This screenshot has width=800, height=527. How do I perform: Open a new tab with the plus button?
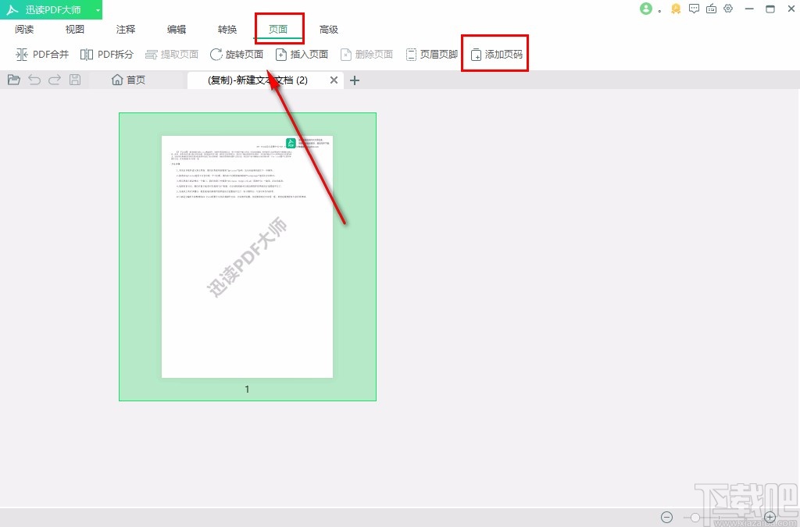355,79
